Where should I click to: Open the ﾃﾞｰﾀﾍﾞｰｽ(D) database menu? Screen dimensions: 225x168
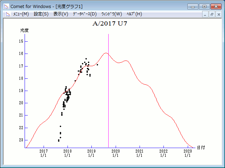click(x=84, y=14)
